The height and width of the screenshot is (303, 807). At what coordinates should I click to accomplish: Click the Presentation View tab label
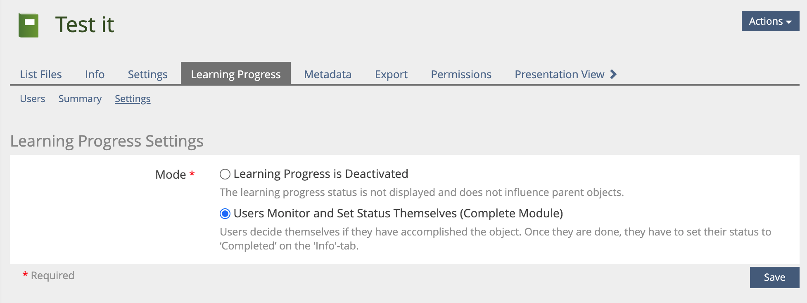(x=559, y=75)
